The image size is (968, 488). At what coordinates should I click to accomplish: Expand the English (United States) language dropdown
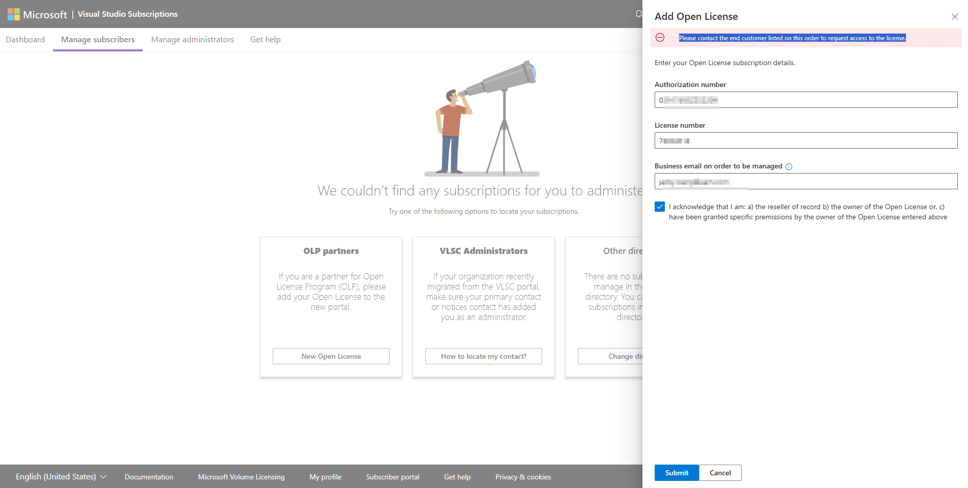point(61,477)
